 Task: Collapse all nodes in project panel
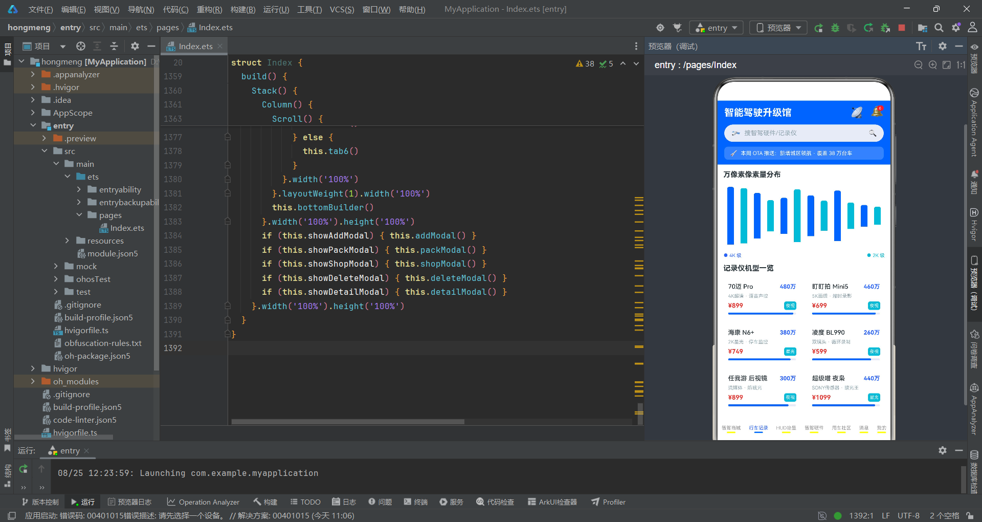114,46
